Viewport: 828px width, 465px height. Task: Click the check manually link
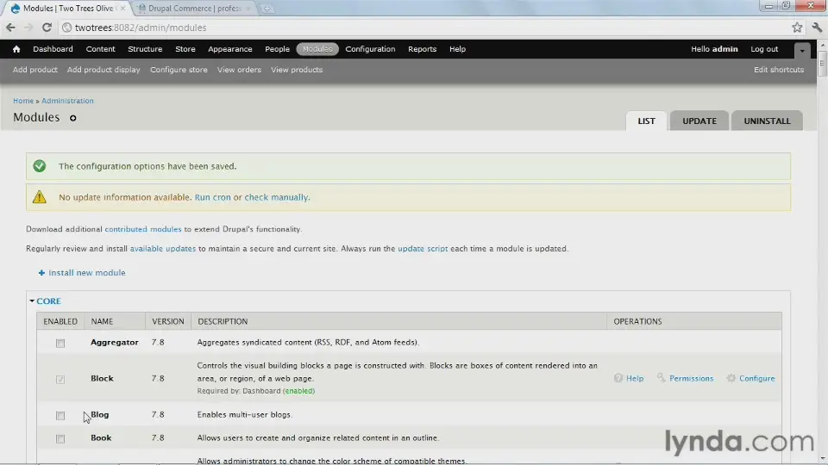(276, 197)
